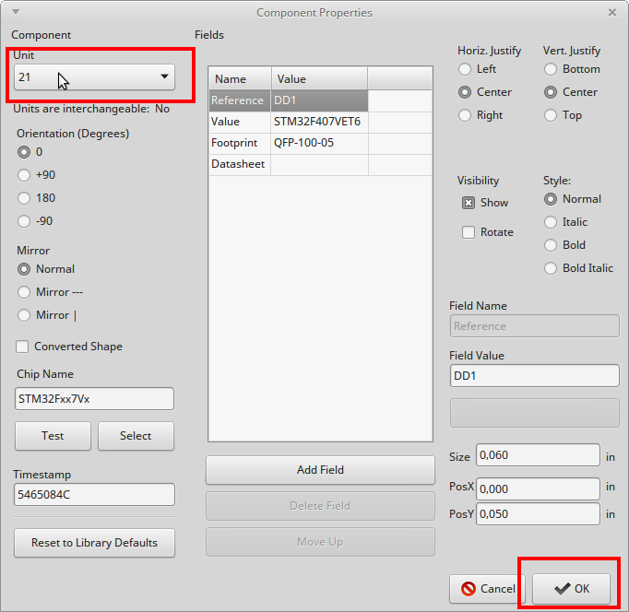Screen dimensions: 629x612
Task: Confirm with the OK checkmark button
Action: pos(572,589)
